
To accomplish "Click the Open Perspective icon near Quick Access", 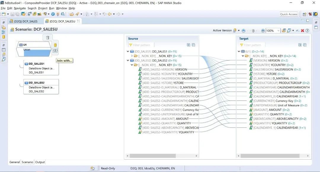I will [304, 14].
